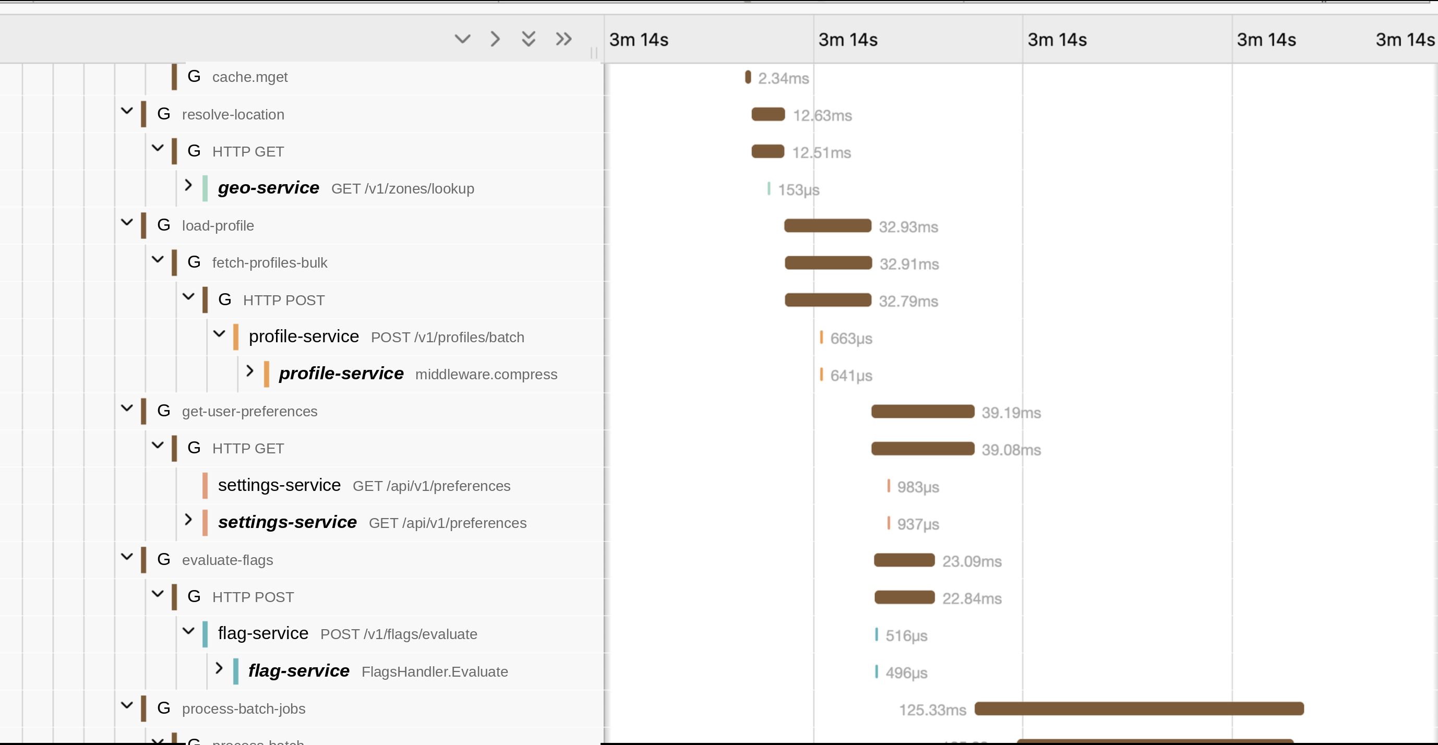Click the 2.34ms cache.mget timeline bar
The width and height of the screenshot is (1438, 745).
[748, 77]
